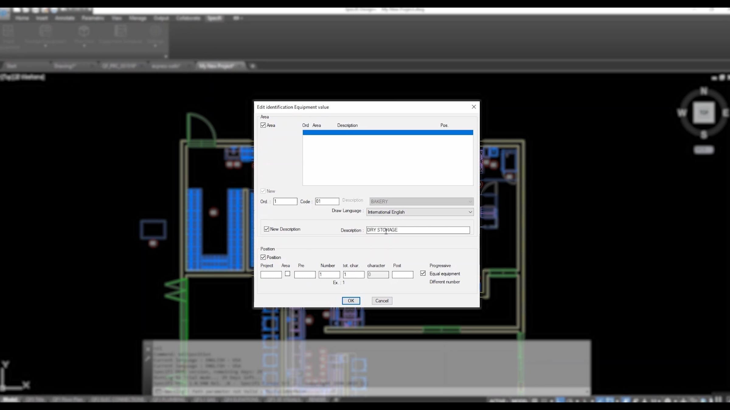Uncheck the Area checkbox in the Area group
This screenshot has height=410, width=730.
pyautogui.click(x=263, y=125)
